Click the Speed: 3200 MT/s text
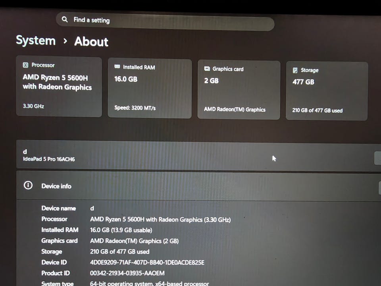The height and width of the screenshot is (286, 381). pos(135,108)
